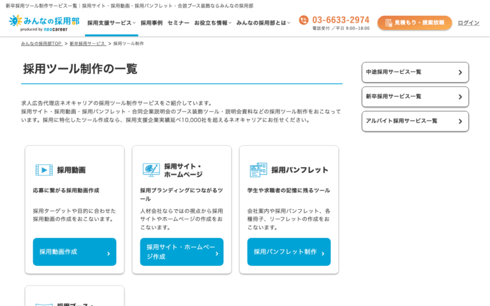Viewport: 490px width, 306px height.
Task: Open the 採用事例 menu item
Action: click(x=152, y=23)
